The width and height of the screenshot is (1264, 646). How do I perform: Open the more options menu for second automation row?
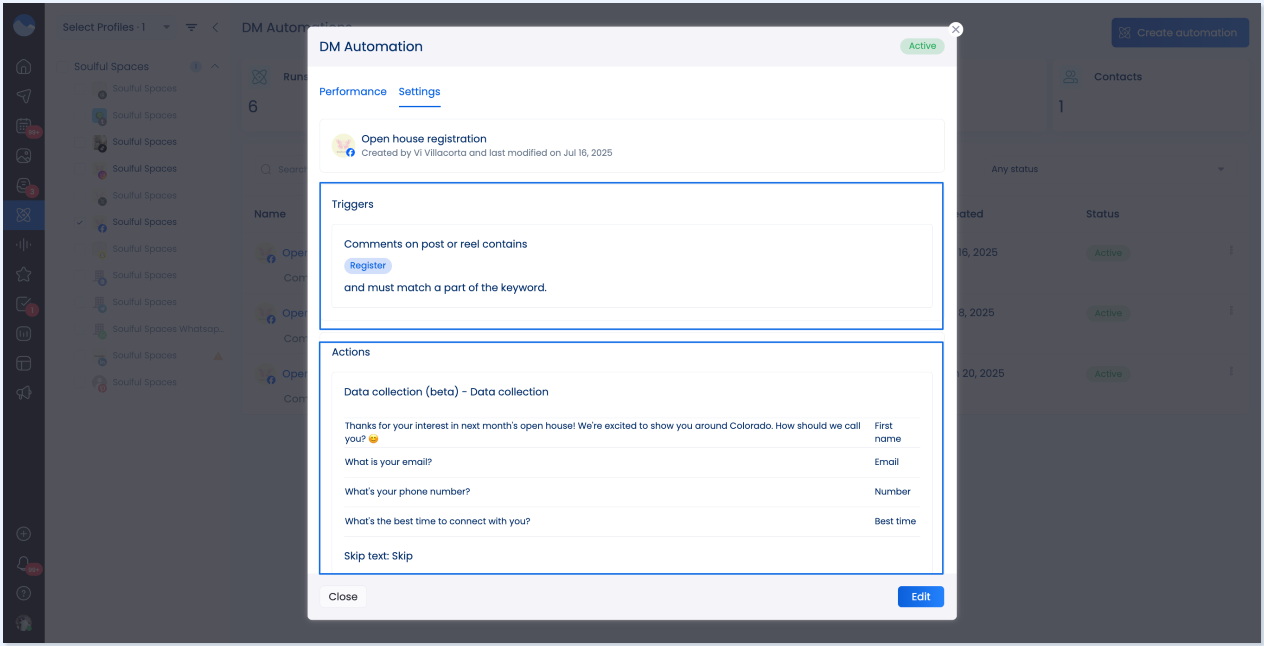pos(1231,311)
